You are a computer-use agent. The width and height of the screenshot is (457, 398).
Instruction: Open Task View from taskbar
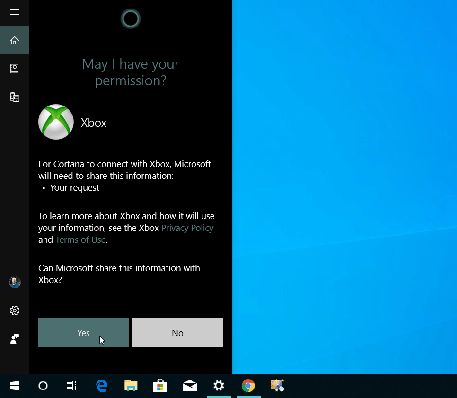[71, 386]
